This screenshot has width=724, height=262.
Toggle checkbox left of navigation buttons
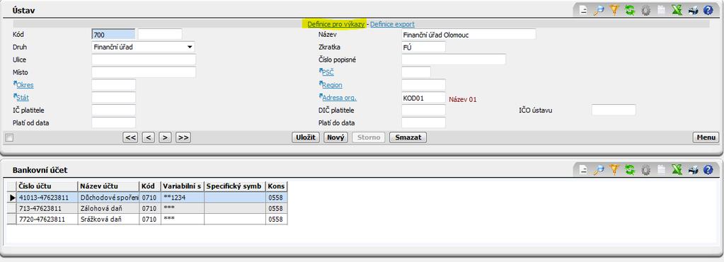[x=10, y=137]
